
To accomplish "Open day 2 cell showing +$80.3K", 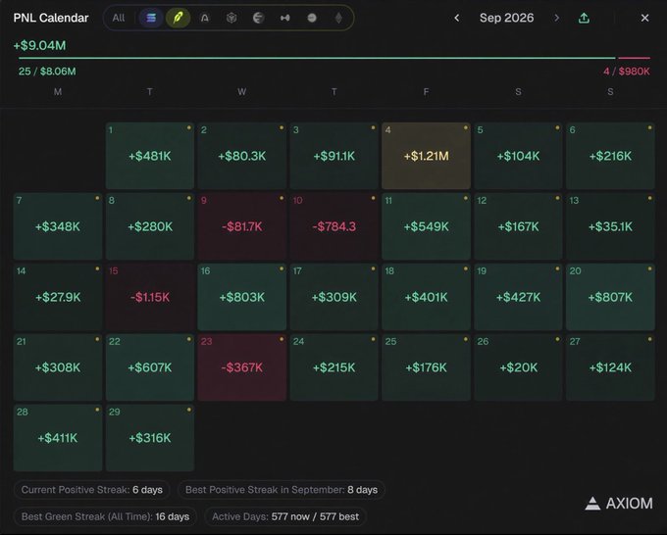I will (241, 156).
